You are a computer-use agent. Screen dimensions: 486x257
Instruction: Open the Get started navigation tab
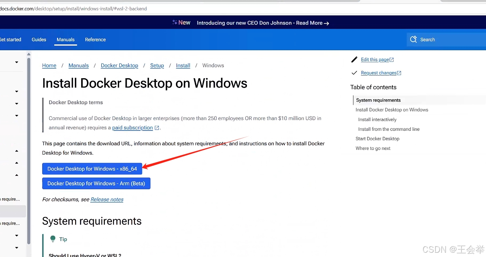pyautogui.click(x=11, y=40)
